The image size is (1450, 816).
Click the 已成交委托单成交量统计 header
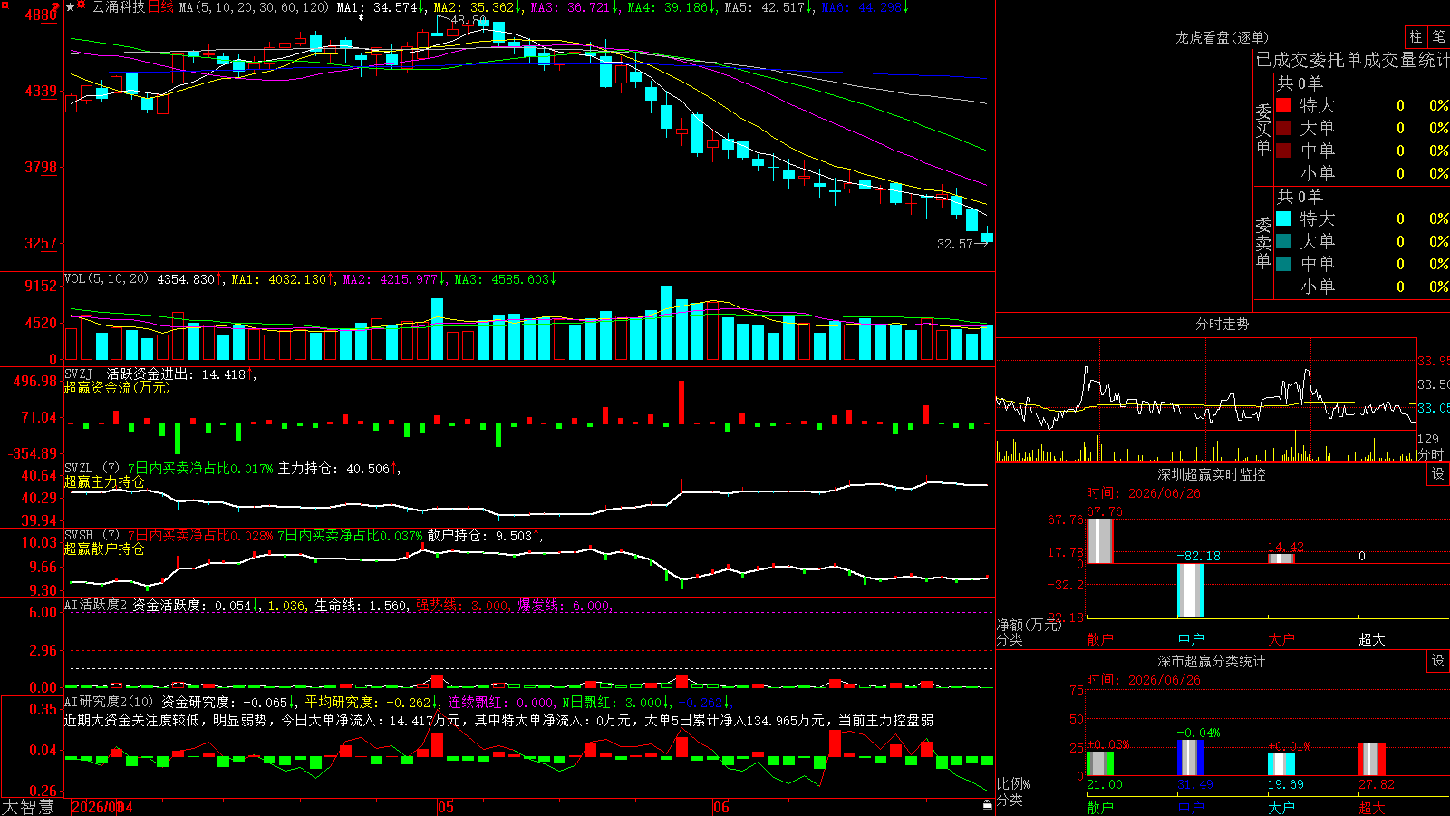pyautogui.click(x=1352, y=60)
